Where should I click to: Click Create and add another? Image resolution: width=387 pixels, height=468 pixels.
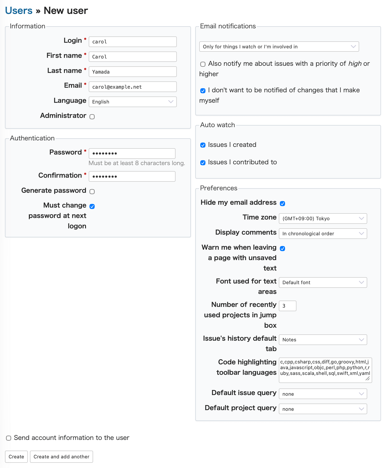[x=61, y=457]
